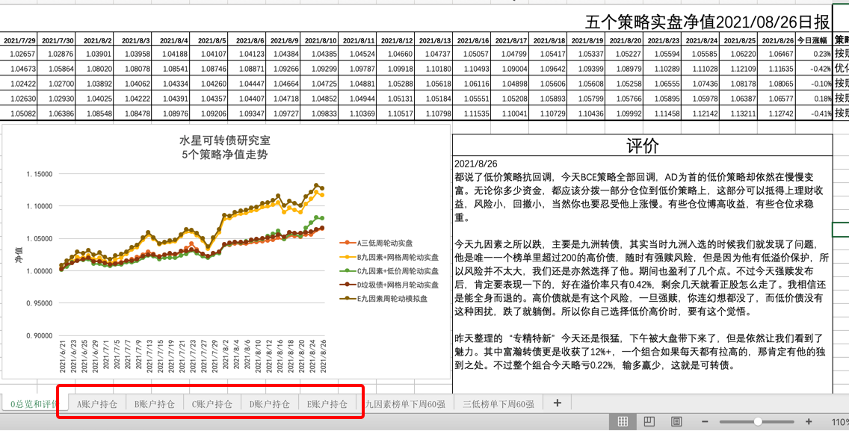Screen dimensions: 849x431
Task: Select the 2021/8/26 table header cell
Action: tap(777, 40)
